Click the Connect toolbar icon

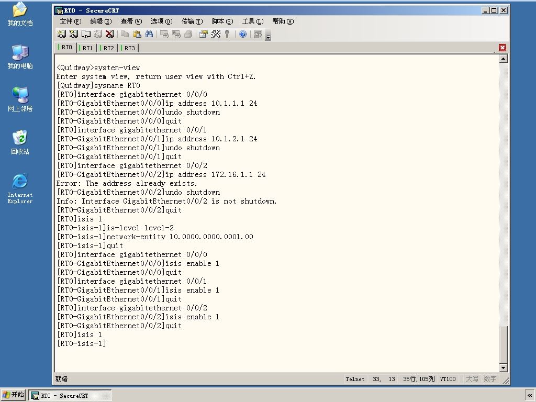click(62, 34)
